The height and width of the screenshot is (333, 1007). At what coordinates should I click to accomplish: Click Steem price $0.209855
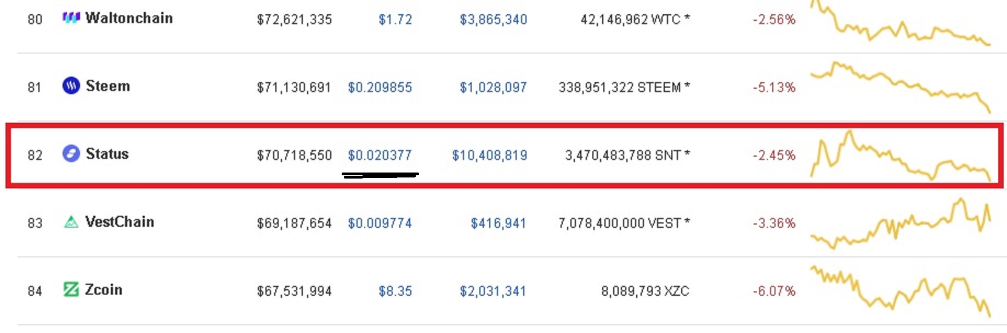[380, 88]
